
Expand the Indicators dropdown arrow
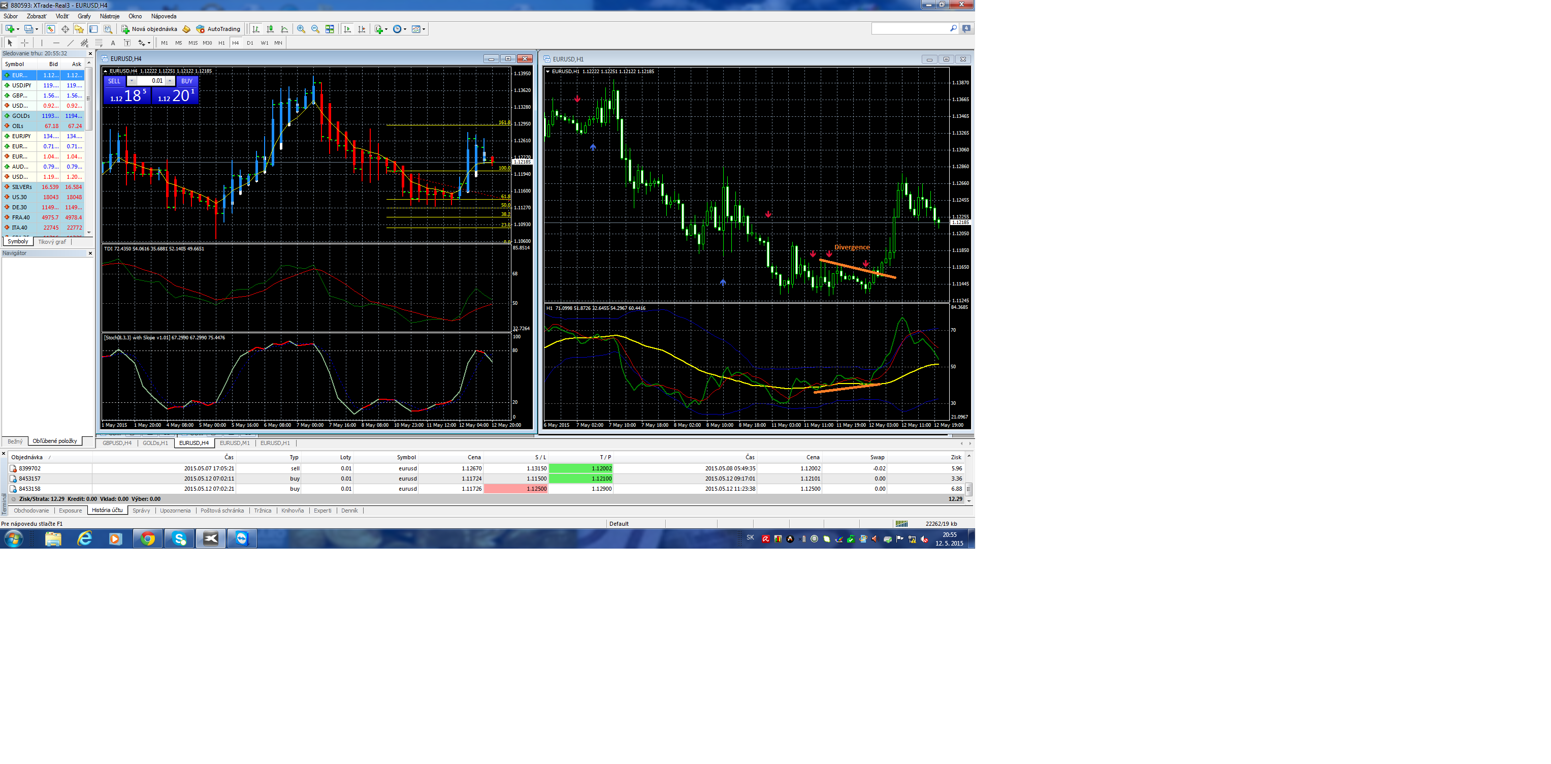386,29
